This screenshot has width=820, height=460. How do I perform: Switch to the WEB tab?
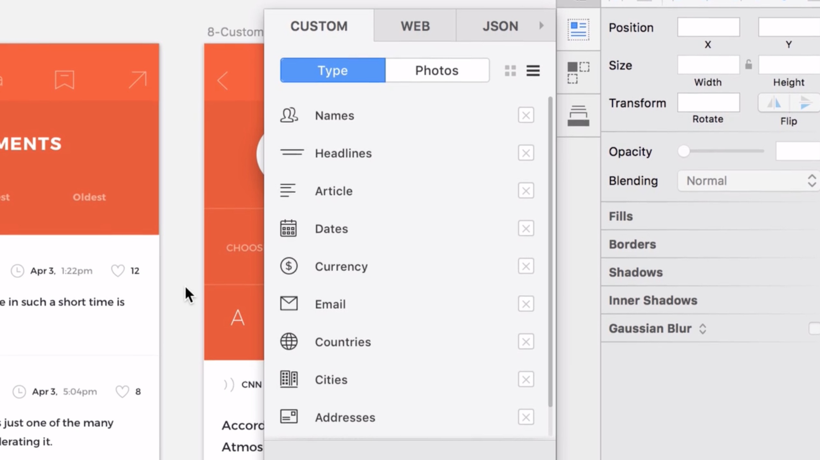point(415,26)
